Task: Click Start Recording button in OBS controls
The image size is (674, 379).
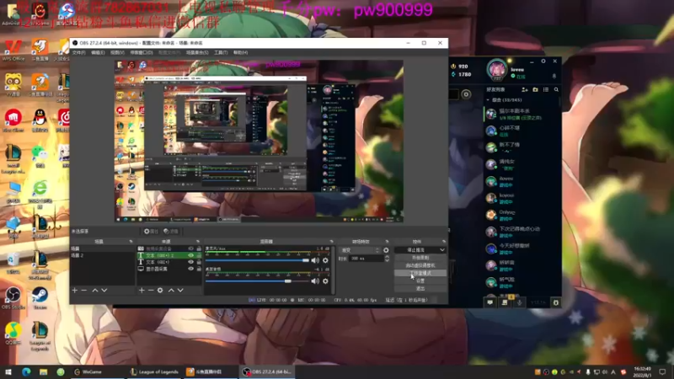Action: (x=420, y=258)
